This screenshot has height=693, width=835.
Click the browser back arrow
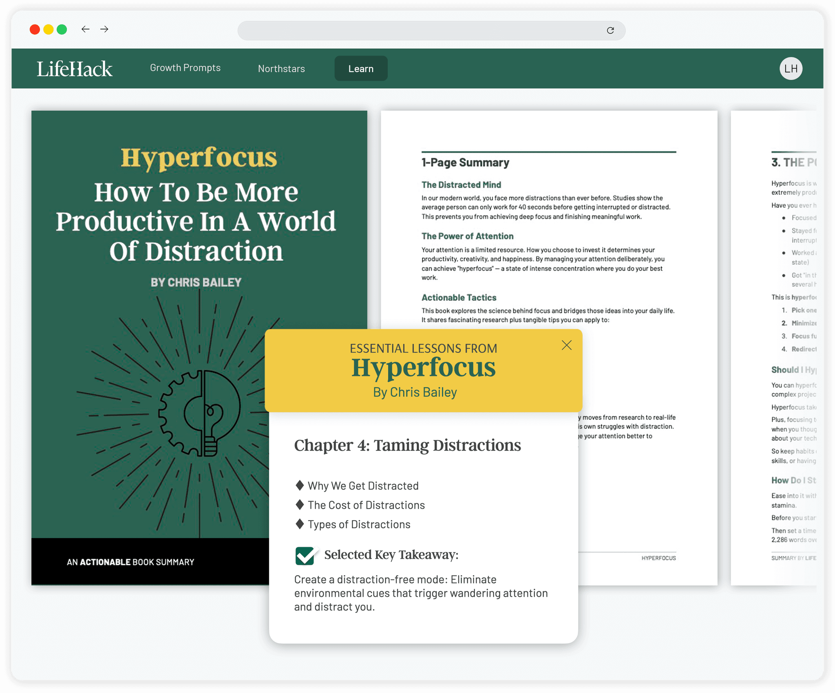[85, 29]
